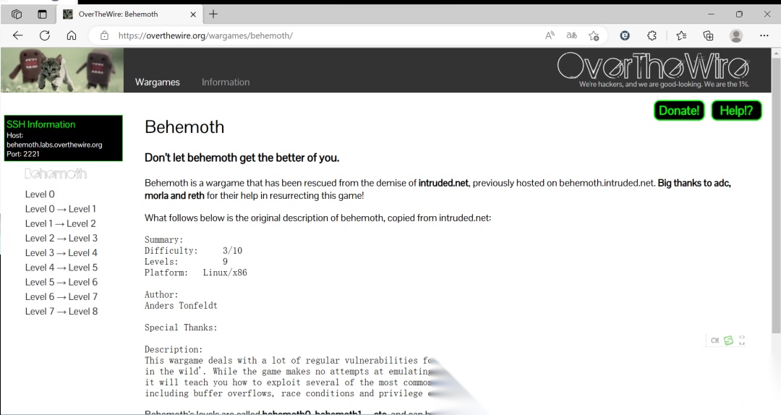Minimize the browser window

coord(711,14)
